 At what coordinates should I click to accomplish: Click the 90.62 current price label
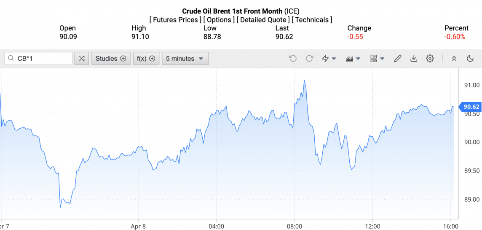tap(471, 107)
